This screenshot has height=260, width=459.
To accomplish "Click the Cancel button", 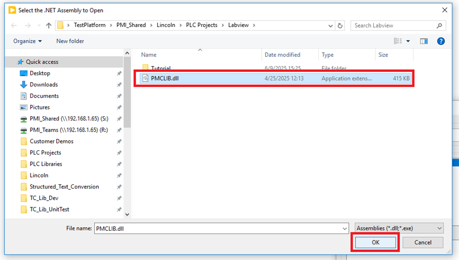I will [x=423, y=242].
